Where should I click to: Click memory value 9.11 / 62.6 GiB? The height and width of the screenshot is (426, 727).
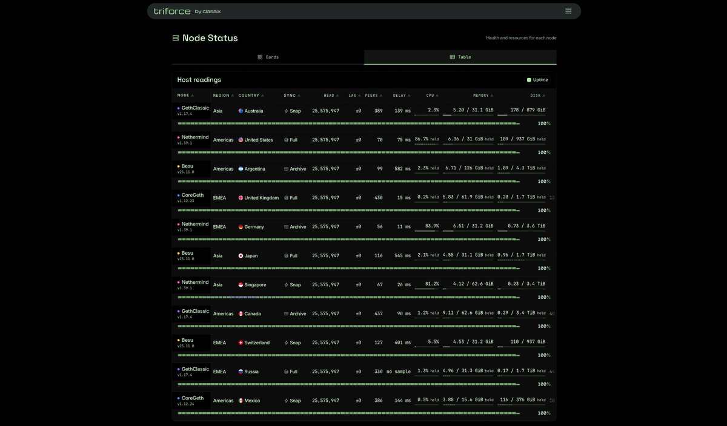463,313
